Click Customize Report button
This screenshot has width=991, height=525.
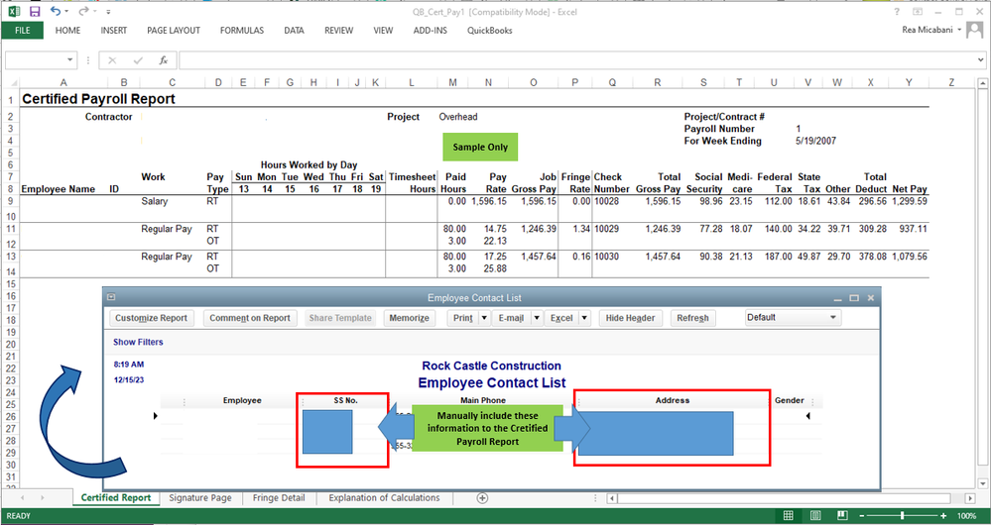coord(152,318)
